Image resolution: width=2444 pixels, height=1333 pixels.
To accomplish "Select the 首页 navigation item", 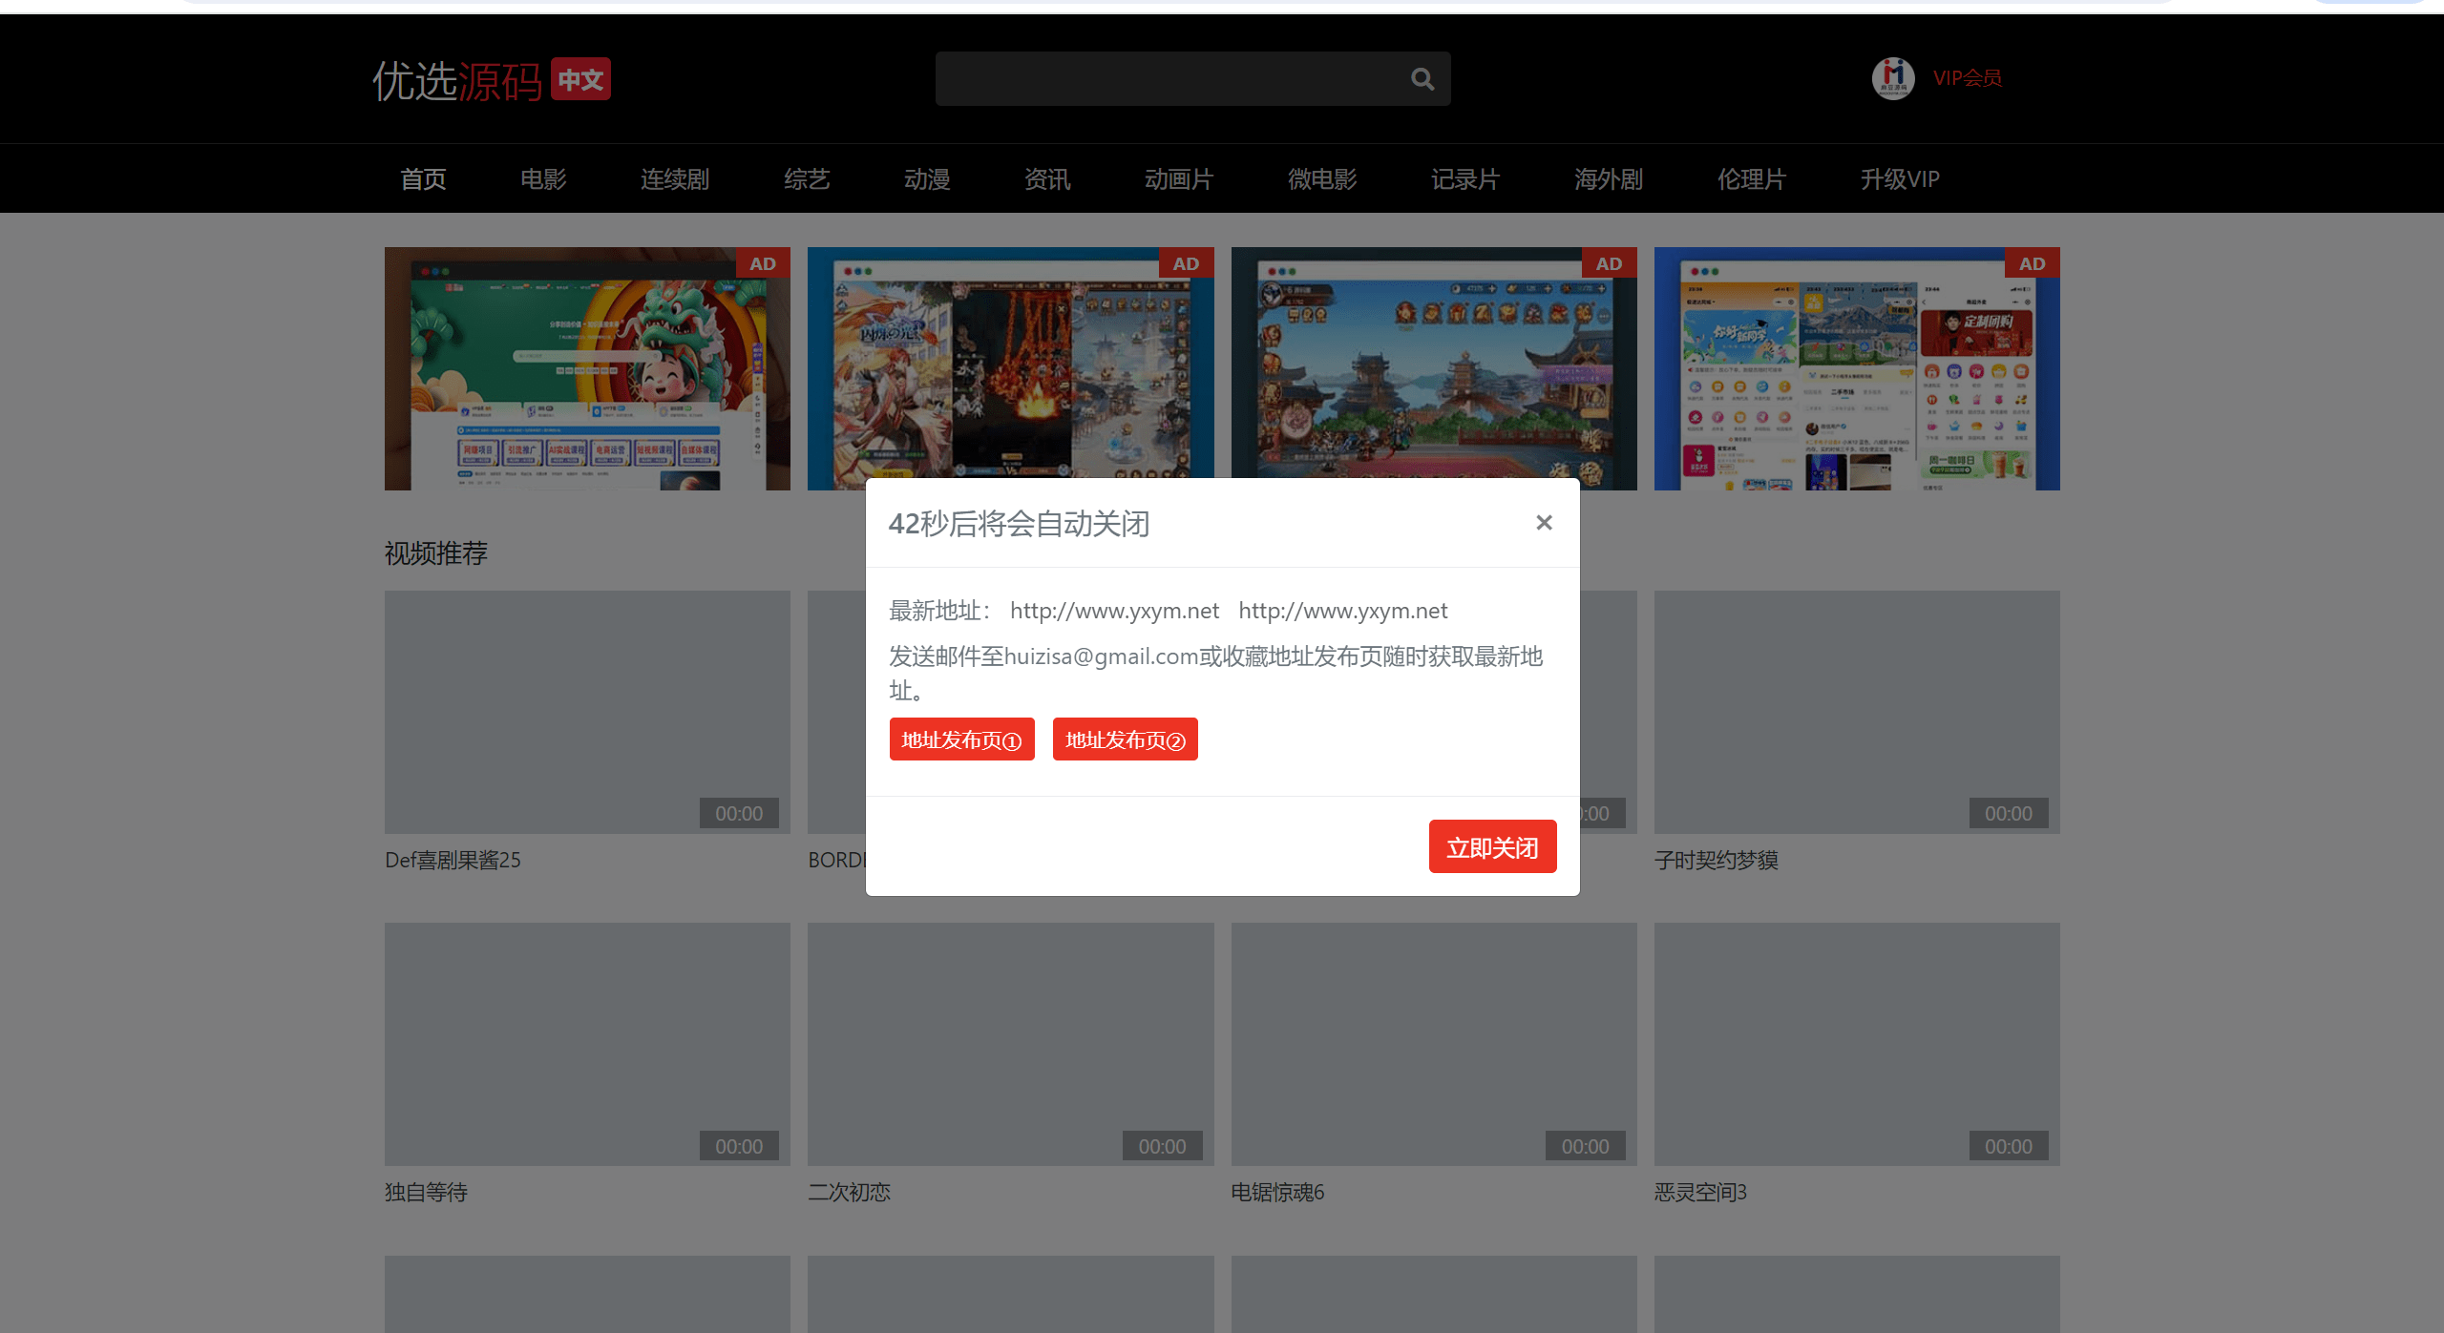I will (423, 179).
